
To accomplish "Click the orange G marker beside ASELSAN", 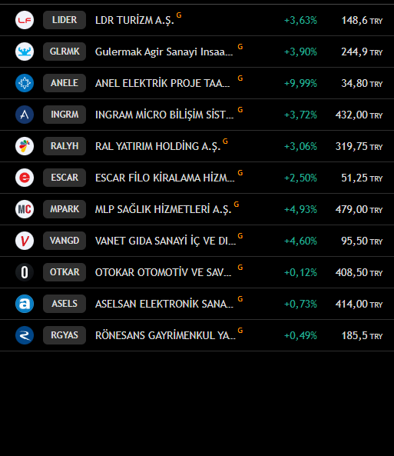I will point(240,299).
